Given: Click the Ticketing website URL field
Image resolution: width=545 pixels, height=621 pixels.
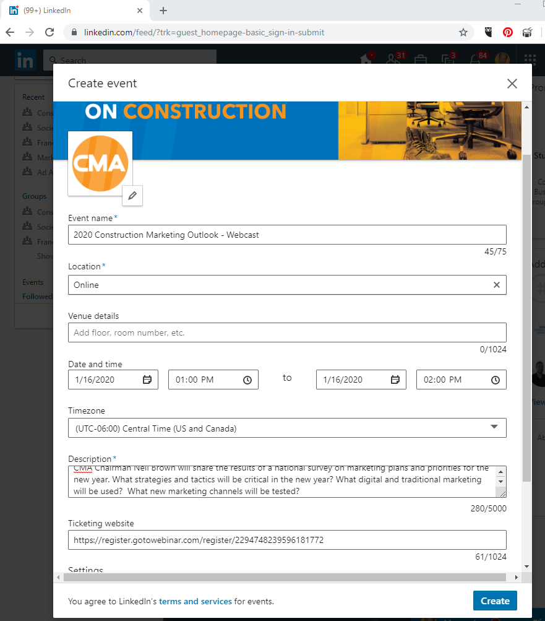Looking at the screenshot, I should point(287,540).
